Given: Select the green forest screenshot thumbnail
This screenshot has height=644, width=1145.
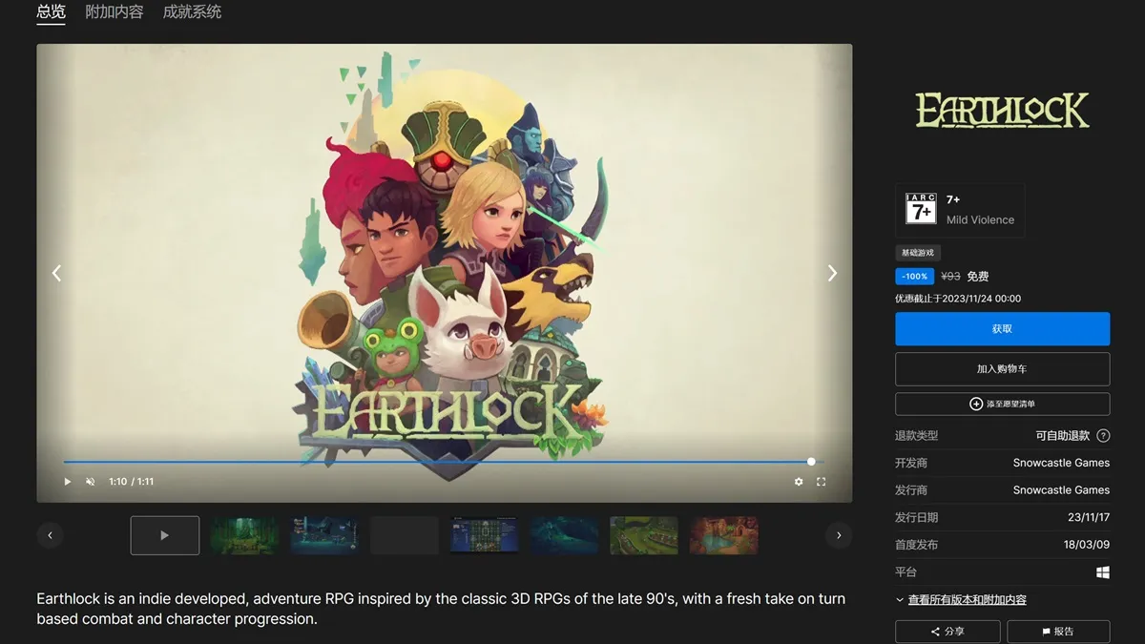Looking at the screenshot, I should tap(245, 535).
